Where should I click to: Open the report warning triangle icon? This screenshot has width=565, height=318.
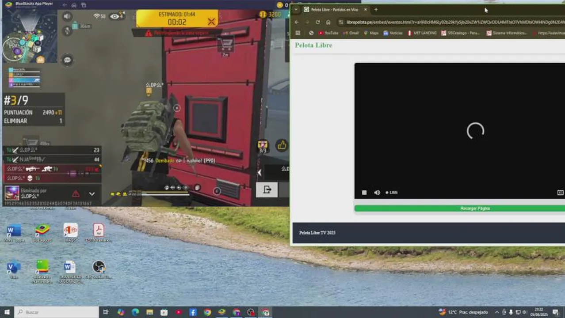point(76,193)
